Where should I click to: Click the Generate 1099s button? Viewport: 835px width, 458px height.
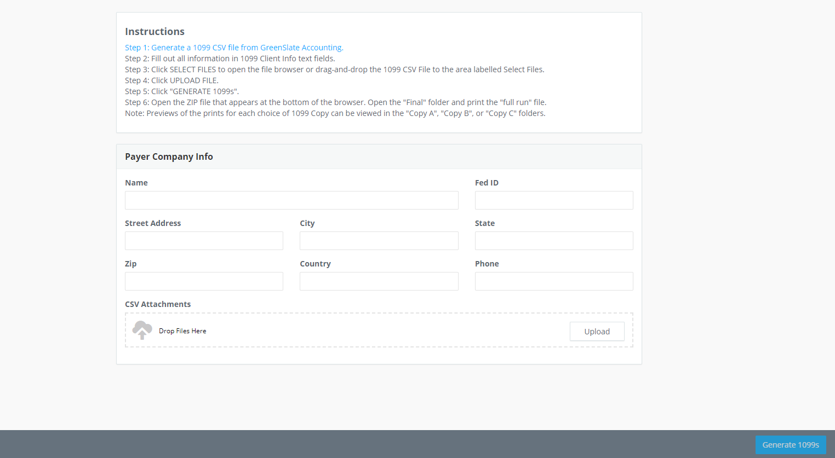point(791,445)
